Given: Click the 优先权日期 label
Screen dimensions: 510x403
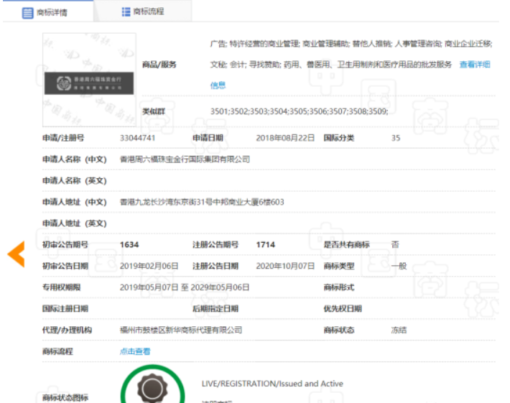Looking at the screenshot, I should 343,309.
